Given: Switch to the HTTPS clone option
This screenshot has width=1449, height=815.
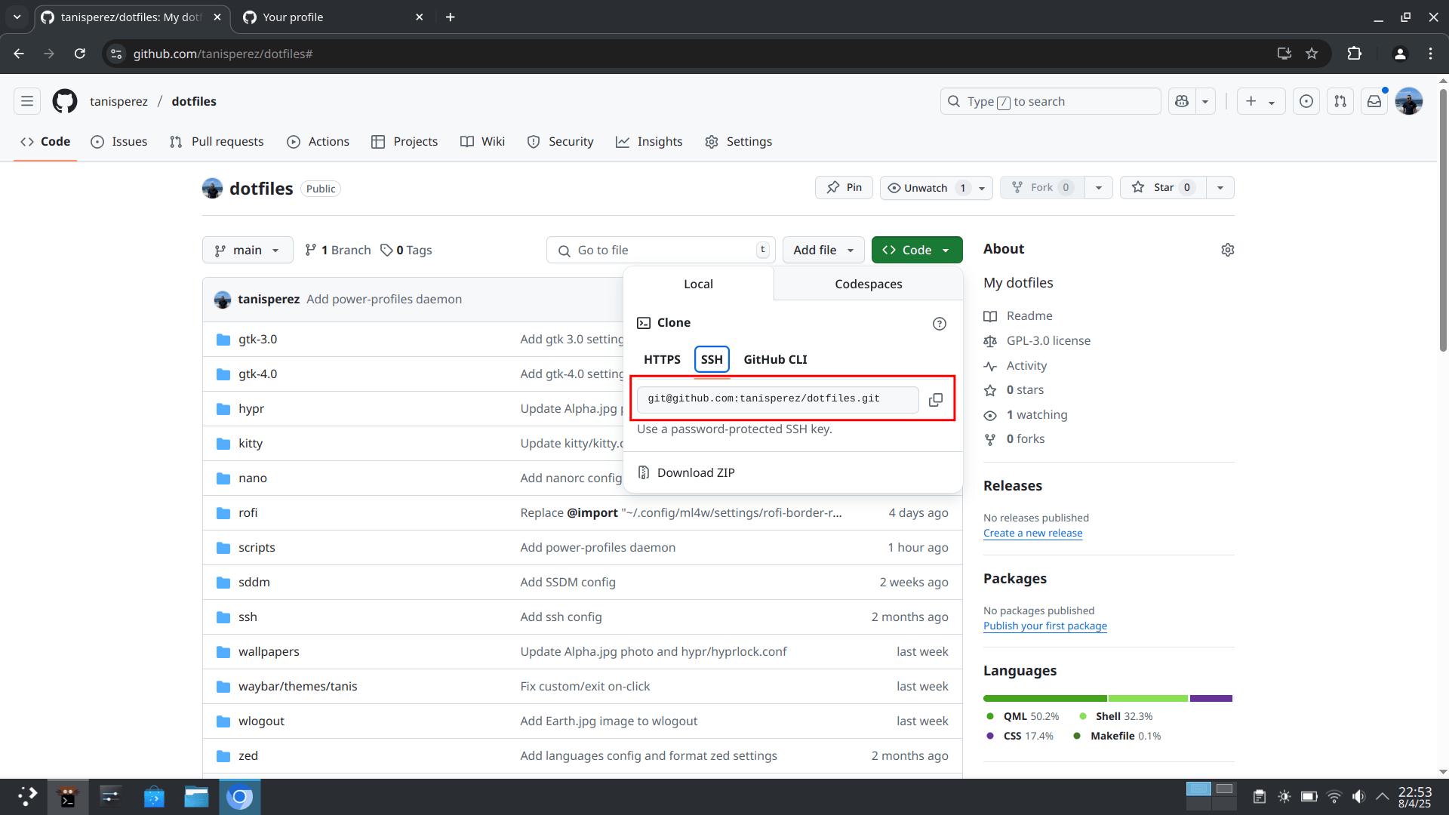Looking at the screenshot, I should 662,359.
